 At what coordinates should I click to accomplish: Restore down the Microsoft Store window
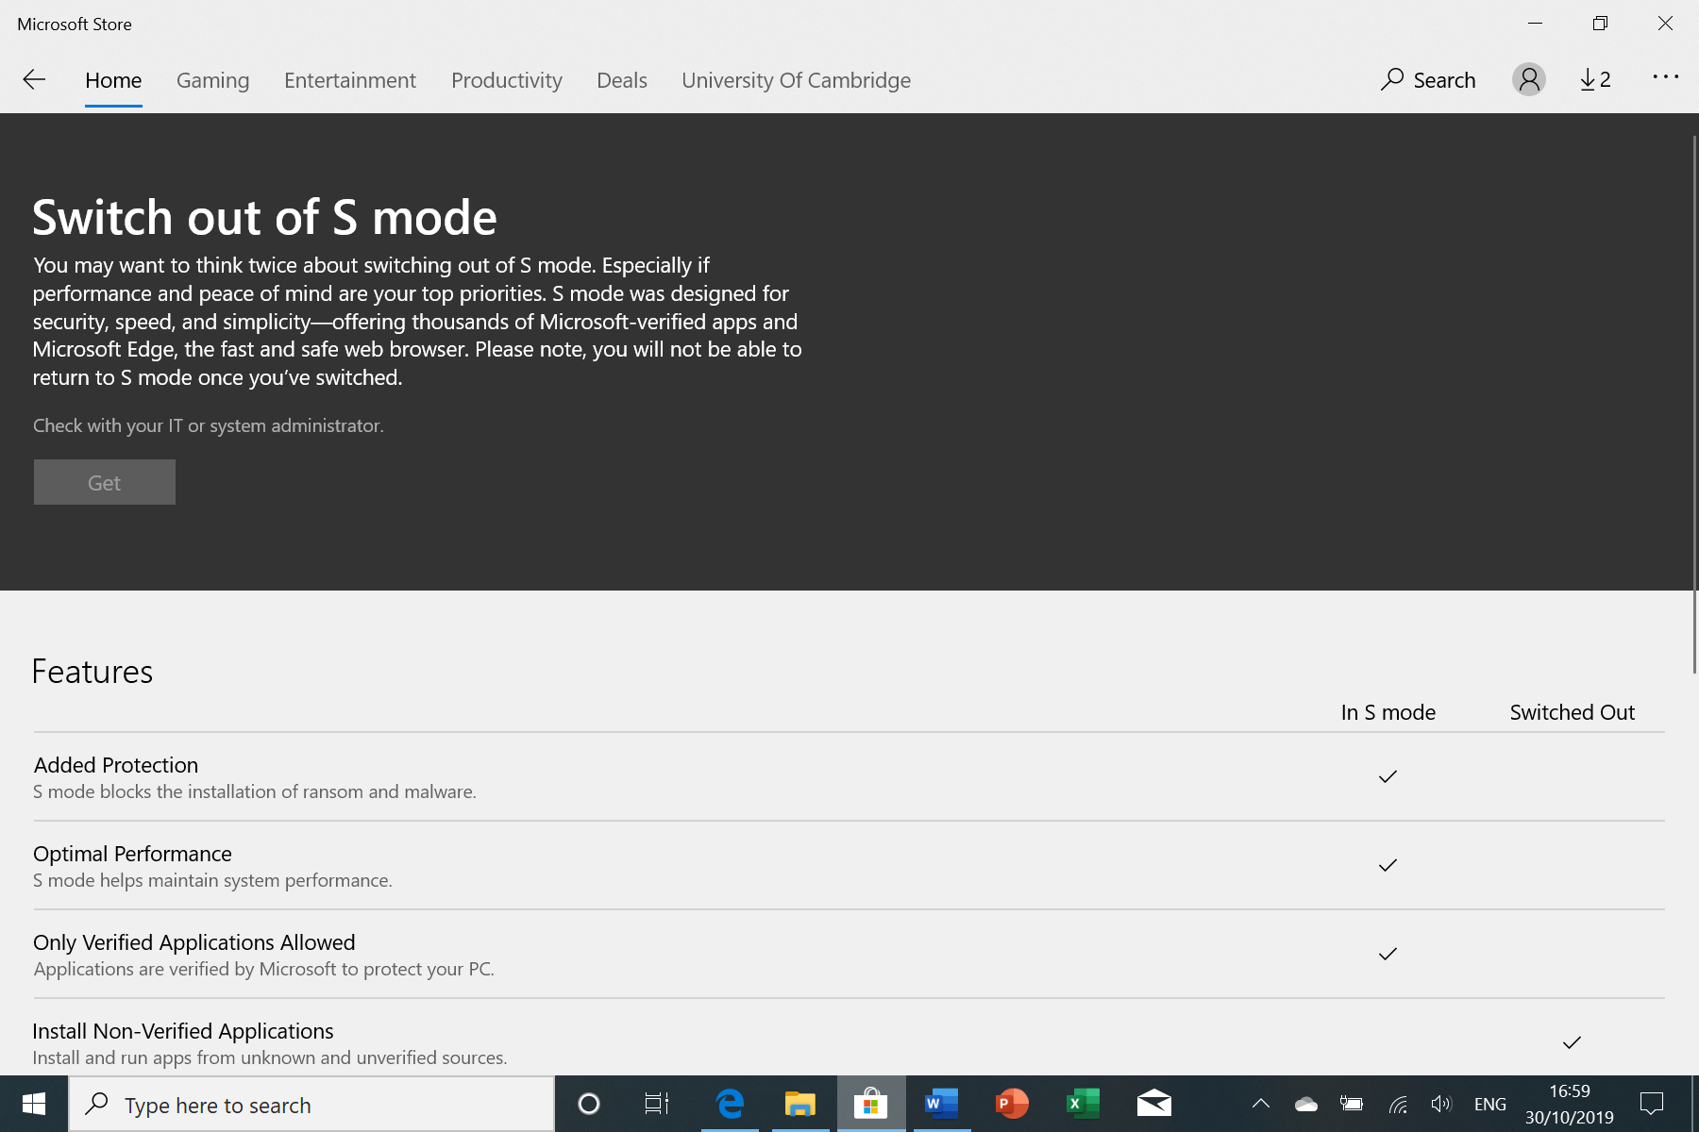(x=1600, y=24)
